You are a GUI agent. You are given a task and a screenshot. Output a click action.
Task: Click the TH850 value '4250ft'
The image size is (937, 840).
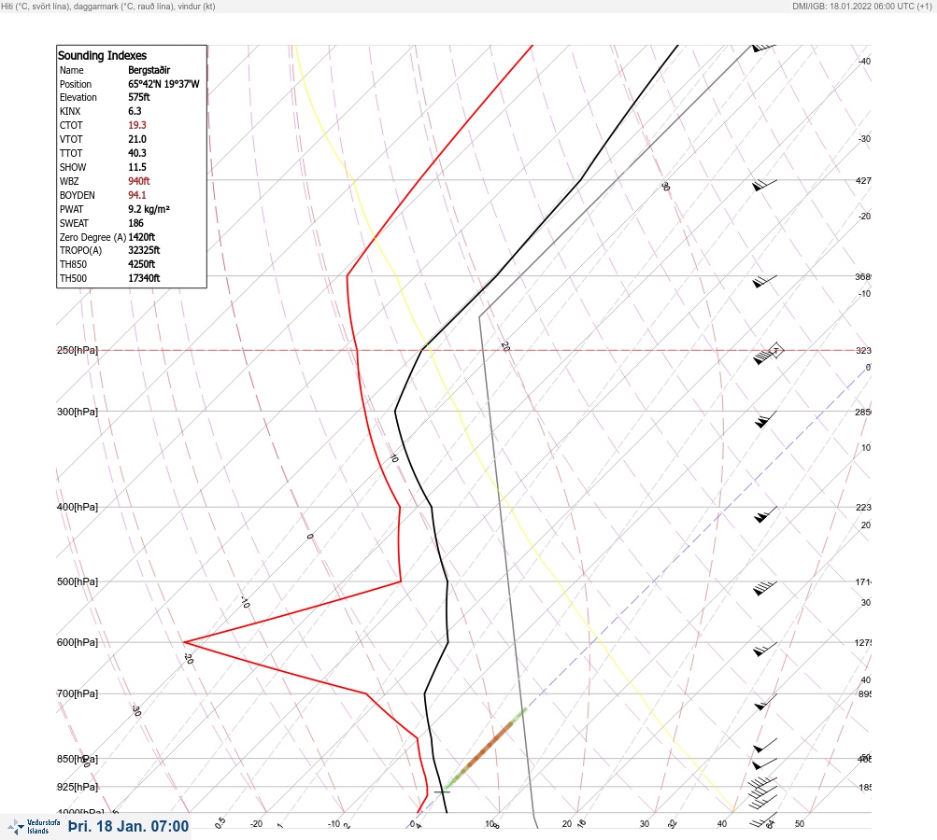pos(141,264)
